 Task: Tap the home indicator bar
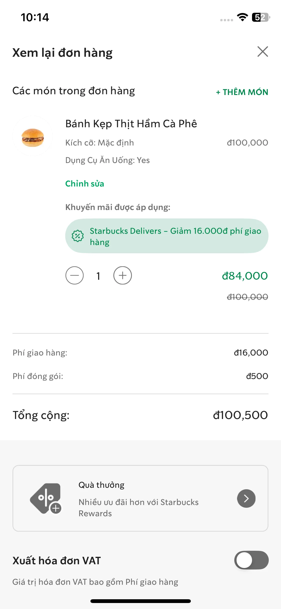tap(140, 601)
